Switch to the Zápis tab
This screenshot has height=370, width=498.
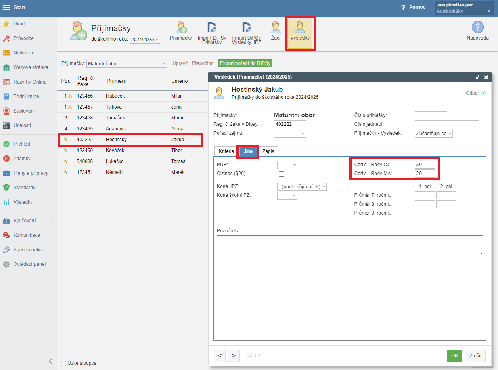(x=268, y=151)
